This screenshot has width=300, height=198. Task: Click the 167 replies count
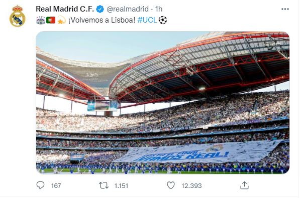[x=56, y=186]
